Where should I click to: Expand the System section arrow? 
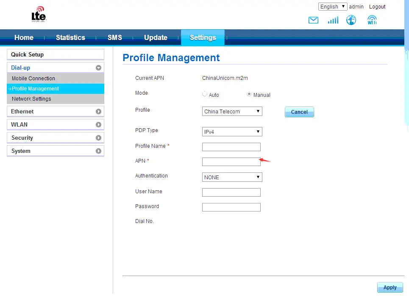(x=98, y=151)
